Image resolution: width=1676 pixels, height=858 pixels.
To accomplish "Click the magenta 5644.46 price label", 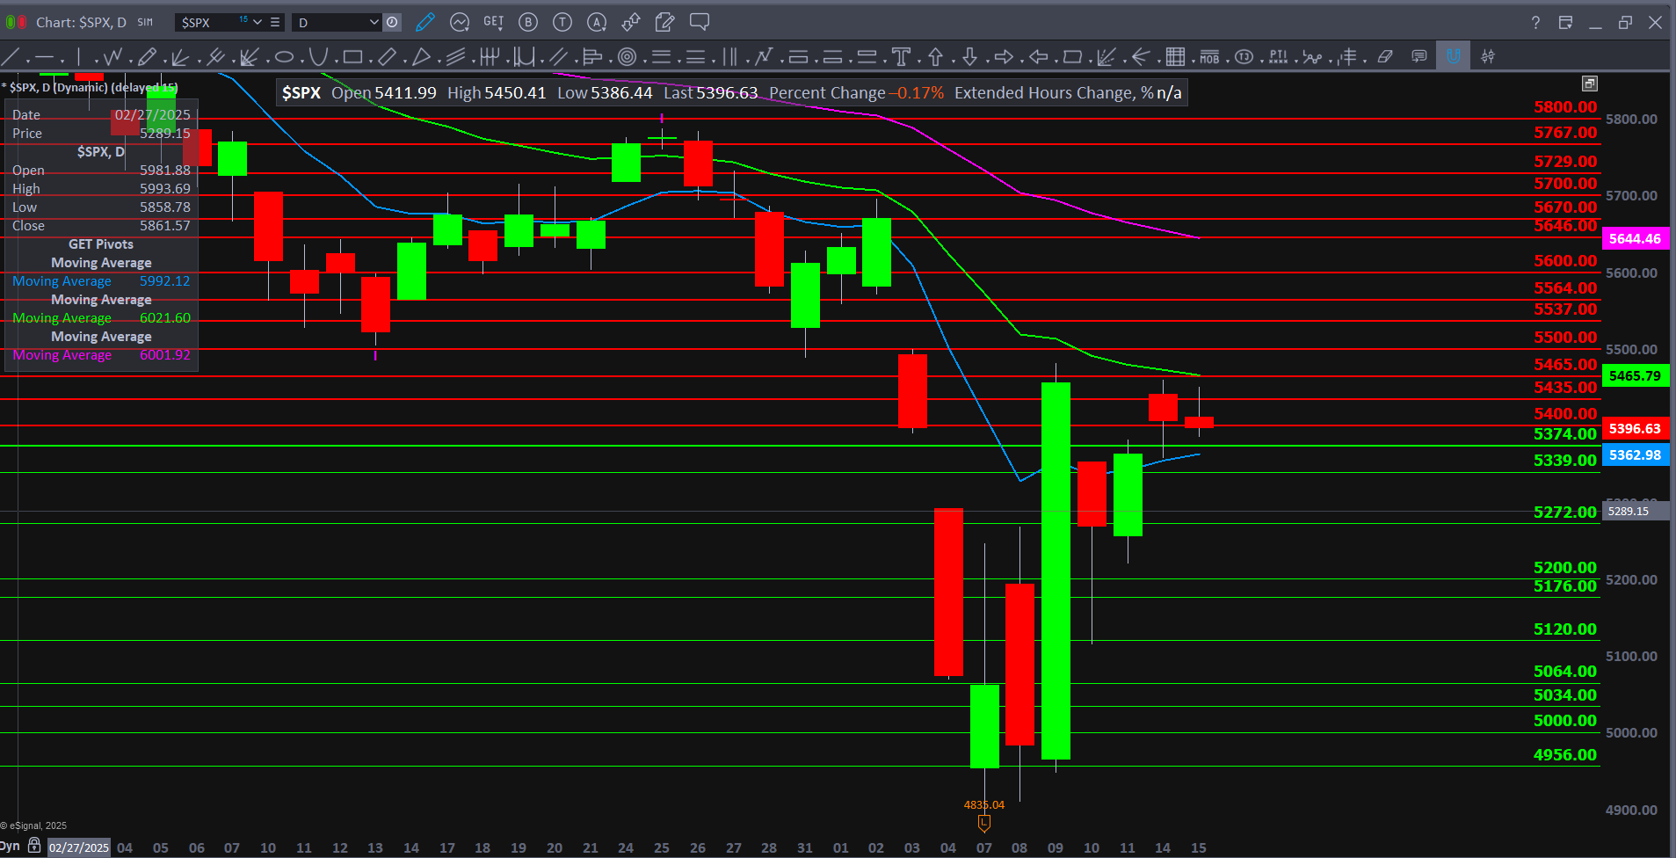I will [1635, 238].
